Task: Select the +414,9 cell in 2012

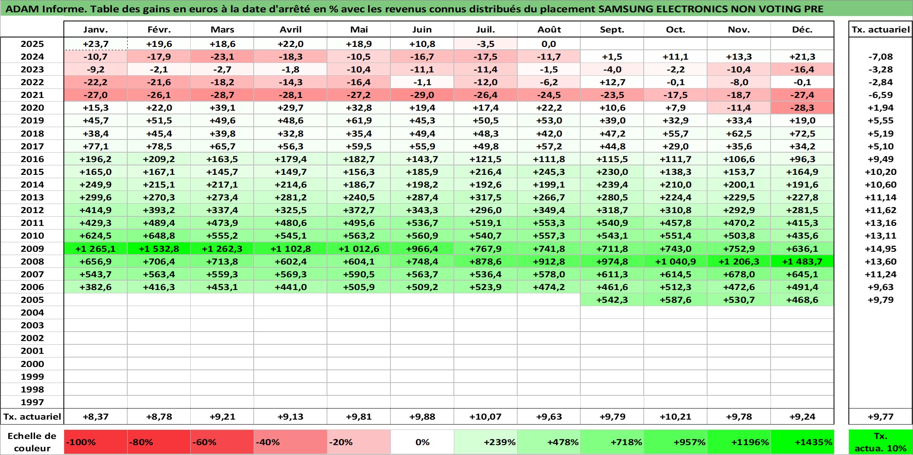Action: coord(96,210)
